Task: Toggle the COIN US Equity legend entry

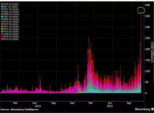Action: point(10,34)
